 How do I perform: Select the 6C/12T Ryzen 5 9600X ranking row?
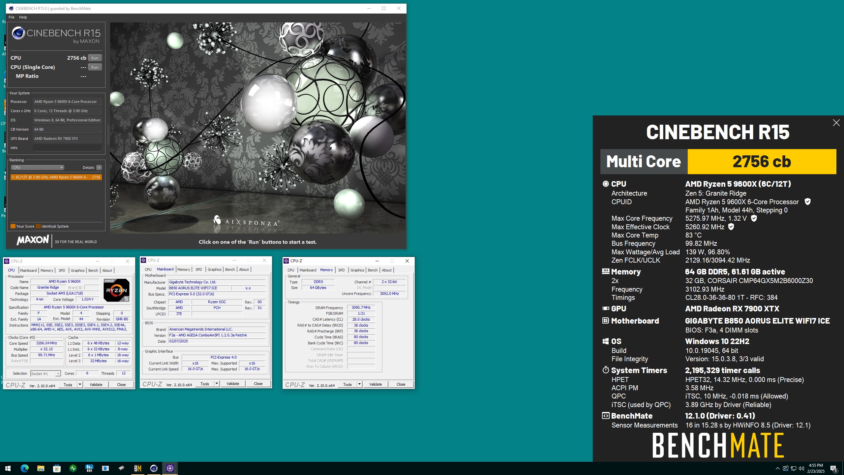coord(56,177)
